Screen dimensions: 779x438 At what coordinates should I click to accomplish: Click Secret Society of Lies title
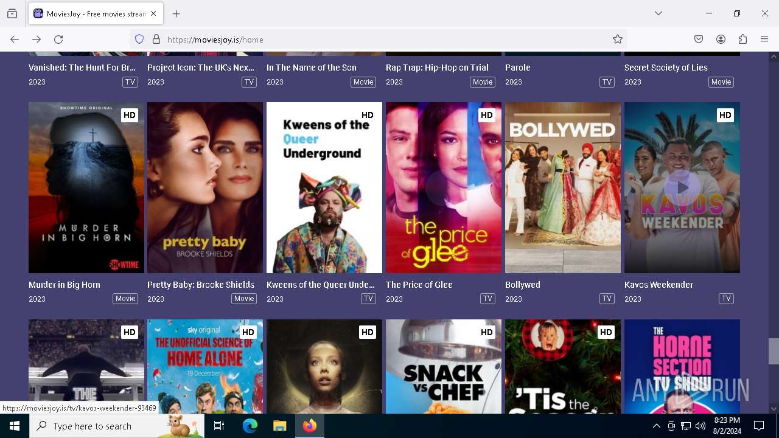click(x=666, y=68)
